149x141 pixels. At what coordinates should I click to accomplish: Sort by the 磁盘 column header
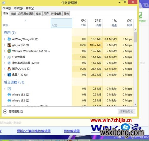point(111,23)
